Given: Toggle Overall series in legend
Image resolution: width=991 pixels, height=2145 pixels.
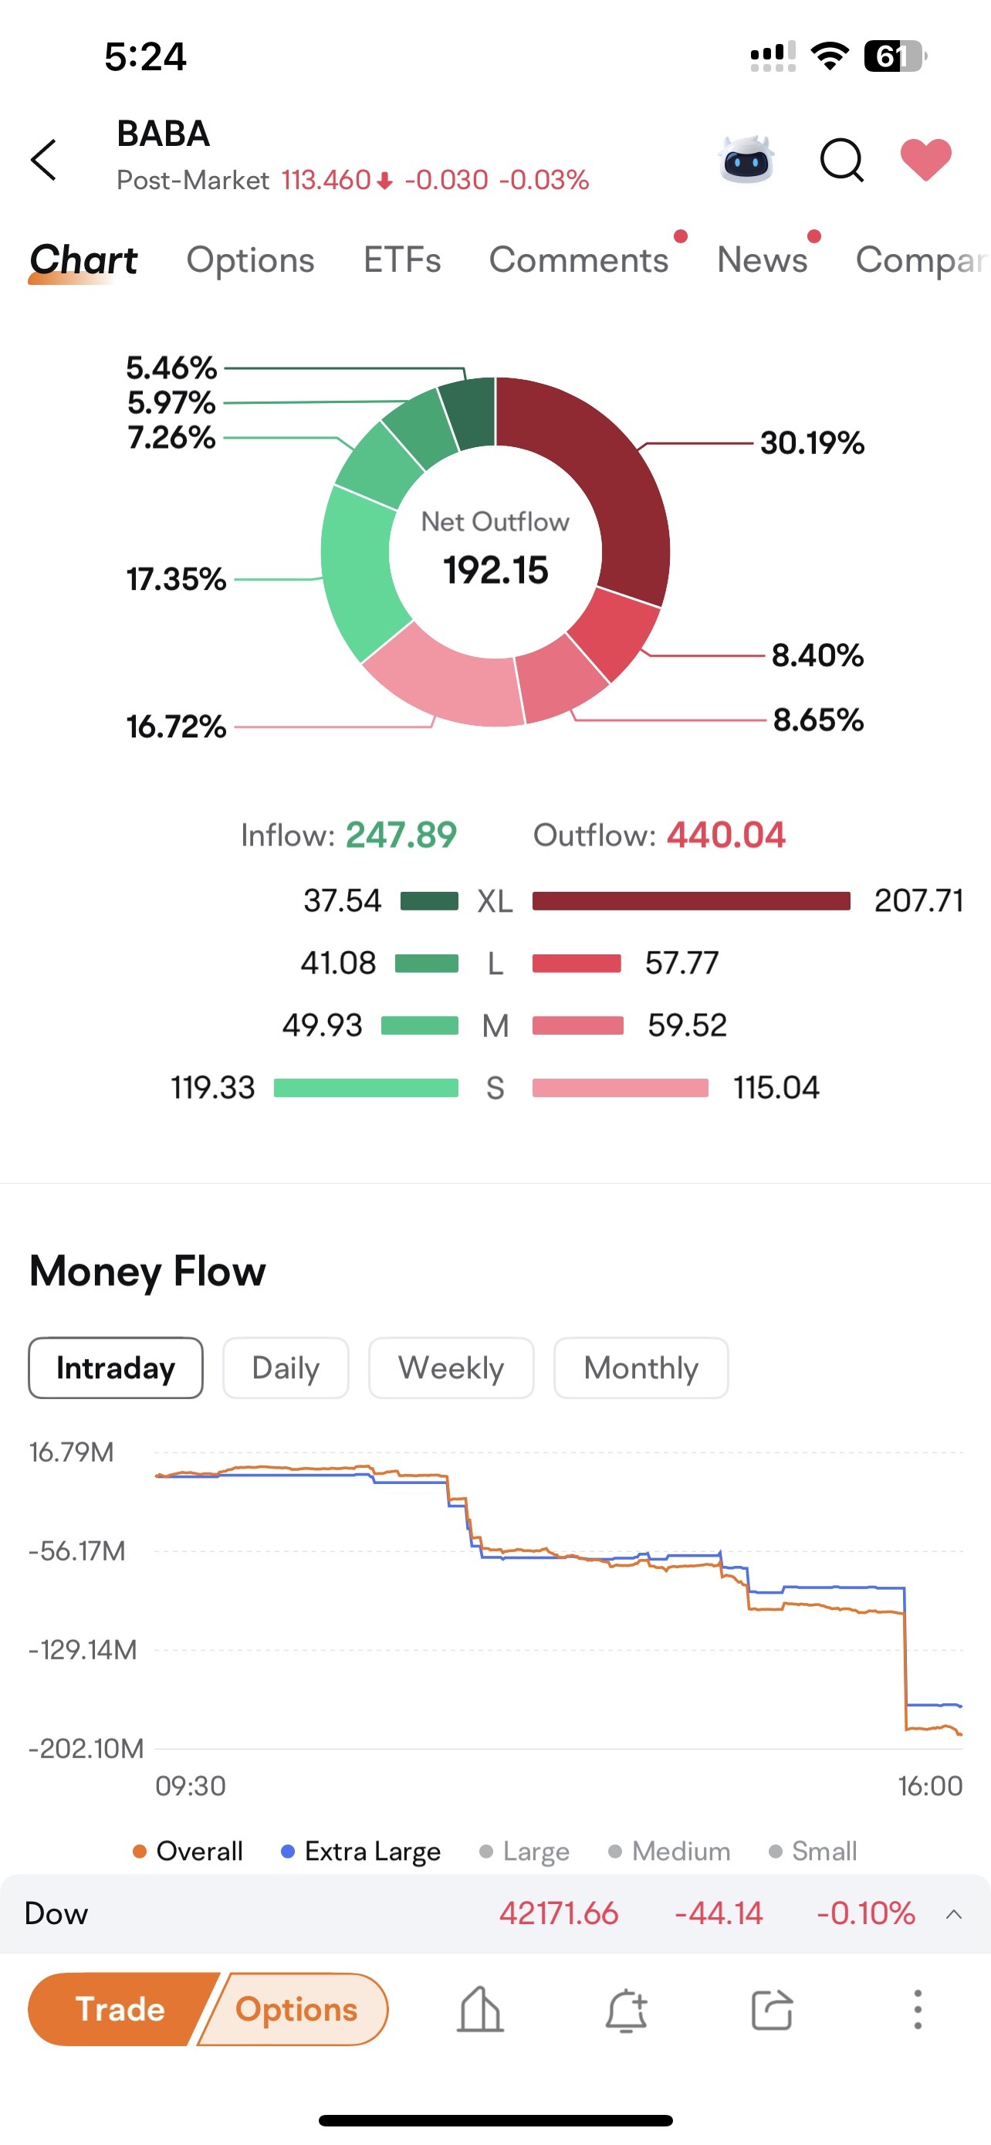Looking at the screenshot, I should [x=188, y=1850].
